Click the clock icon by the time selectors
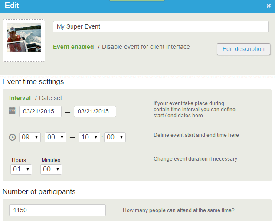This screenshot has height=223, width=275. [x=12, y=137]
